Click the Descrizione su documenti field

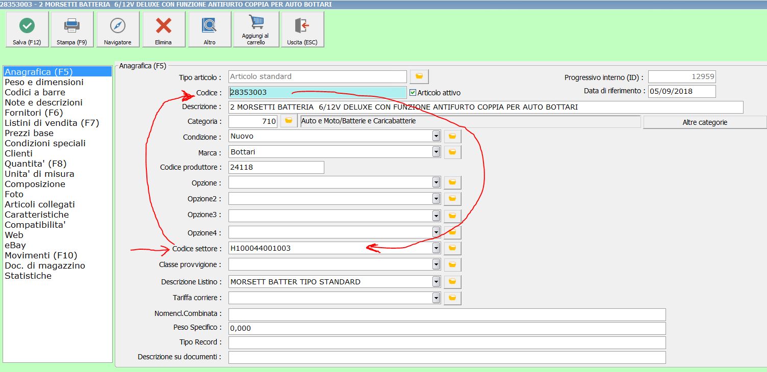447,357
